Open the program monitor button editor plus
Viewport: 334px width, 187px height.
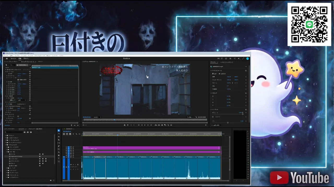[206, 125]
